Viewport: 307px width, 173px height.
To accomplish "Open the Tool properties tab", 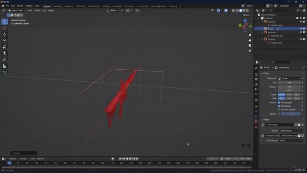I will coord(256,68).
